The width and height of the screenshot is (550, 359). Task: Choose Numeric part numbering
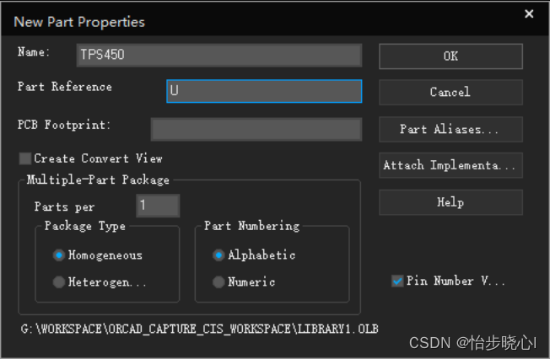tap(219, 282)
